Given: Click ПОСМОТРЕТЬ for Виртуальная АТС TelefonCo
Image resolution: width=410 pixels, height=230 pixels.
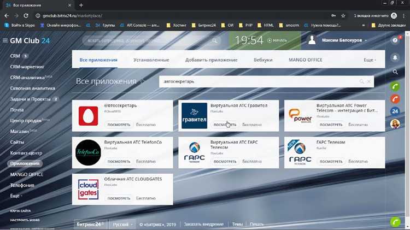Looking at the screenshot, I should pyautogui.click(x=119, y=162).
